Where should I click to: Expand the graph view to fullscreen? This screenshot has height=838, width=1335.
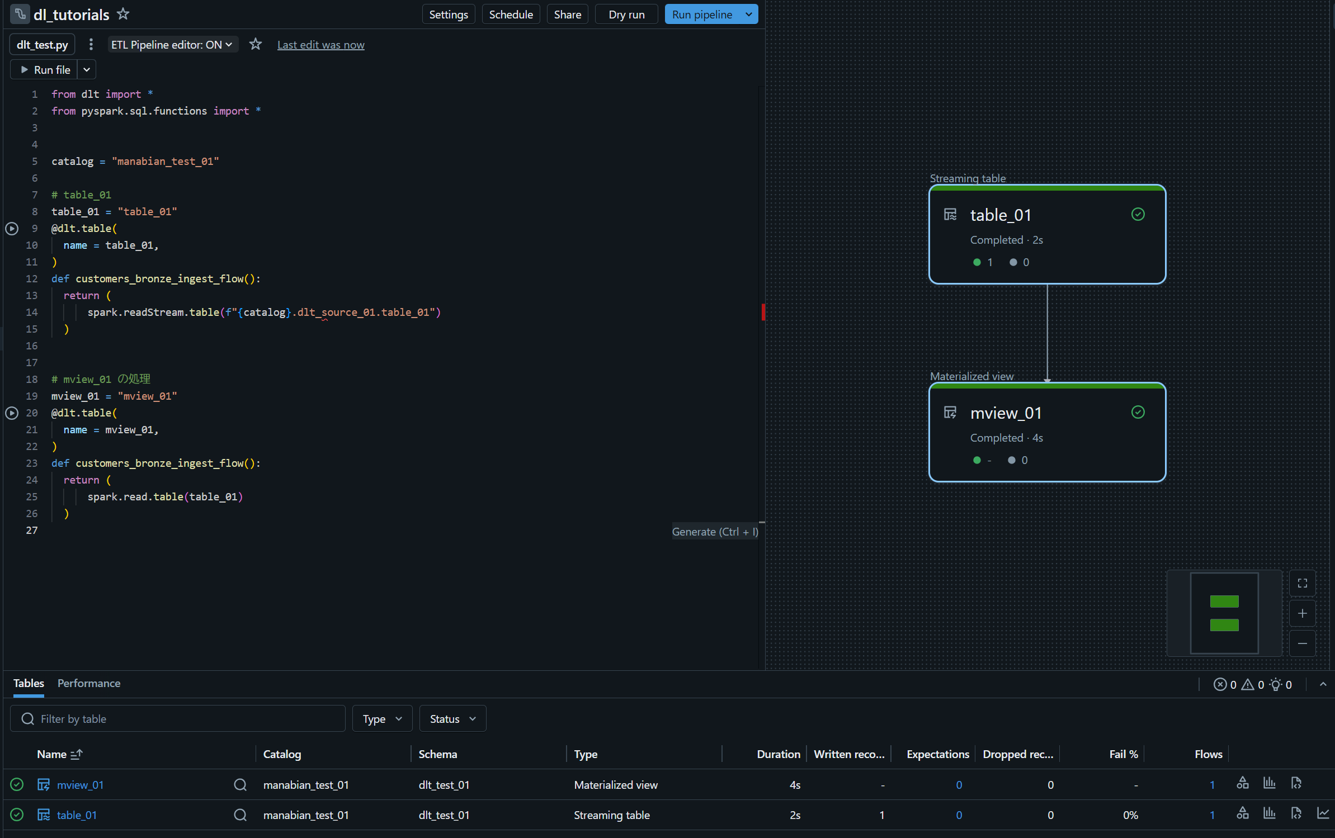tap(1302, 583)
